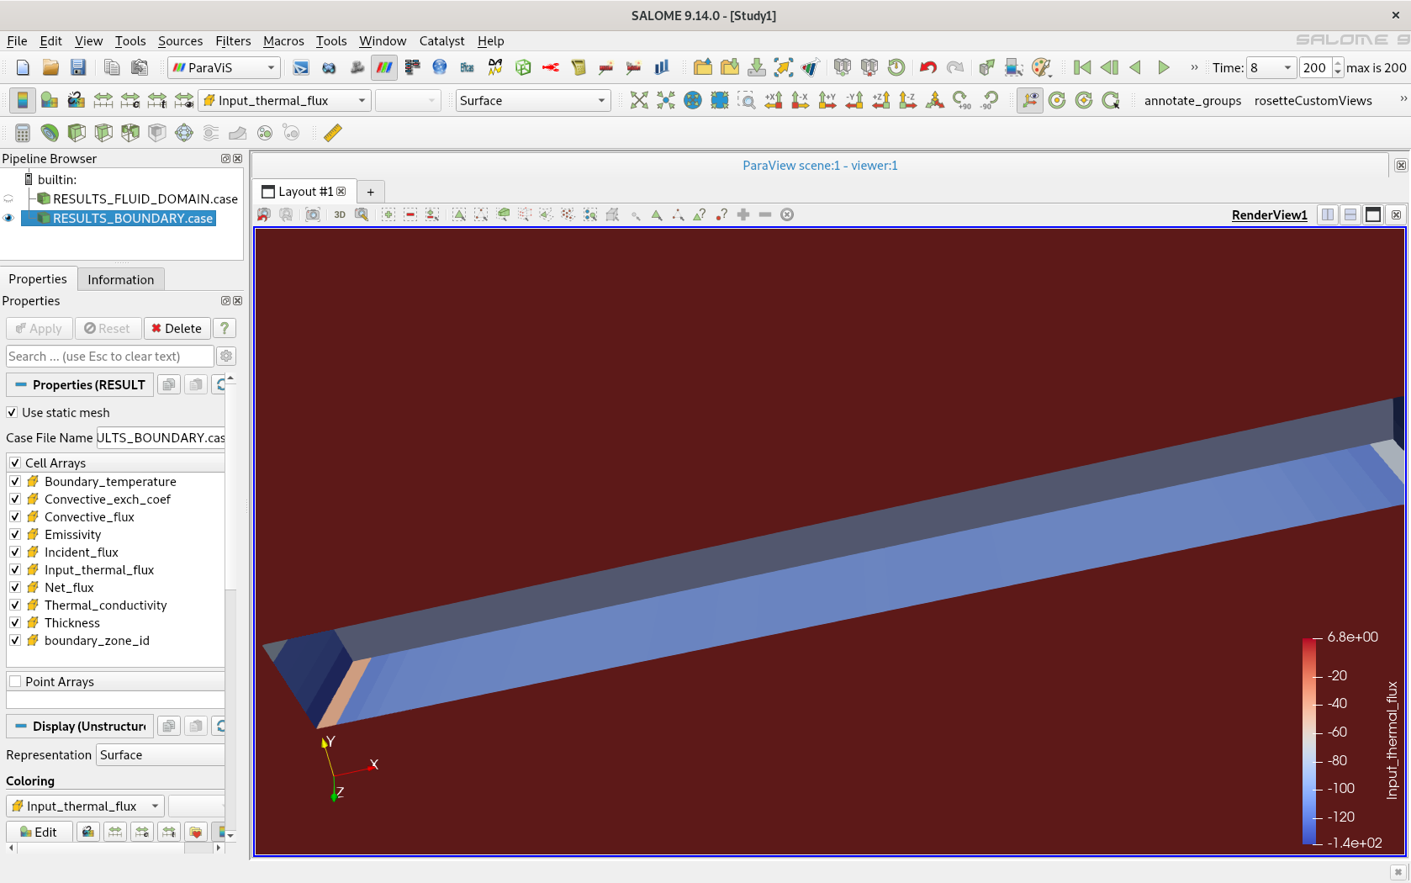Open the Filters menu

point(232,41)
